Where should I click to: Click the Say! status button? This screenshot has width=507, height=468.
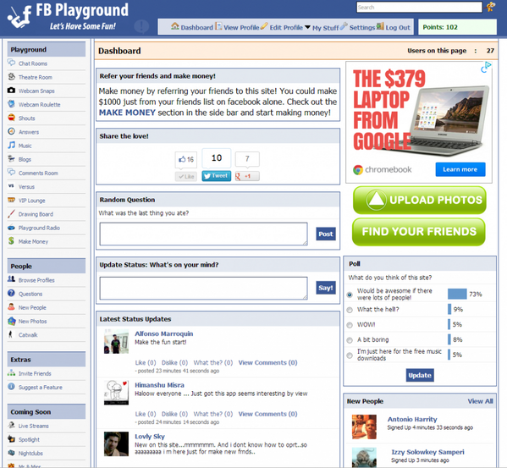326,288
